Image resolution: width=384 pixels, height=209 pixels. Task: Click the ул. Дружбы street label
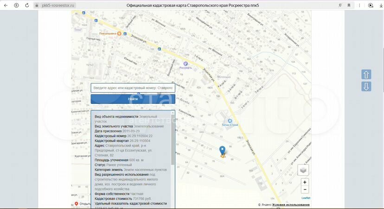pos(182,101)
